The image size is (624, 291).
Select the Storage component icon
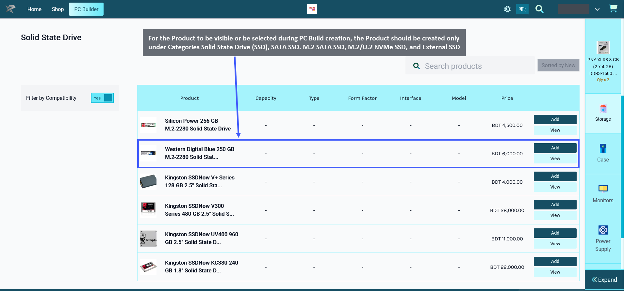click(x=603, y=109)
